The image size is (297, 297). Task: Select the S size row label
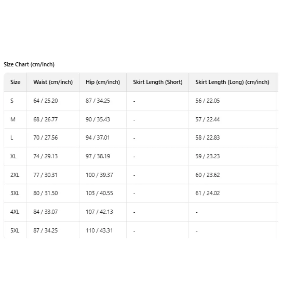(12, 101)
